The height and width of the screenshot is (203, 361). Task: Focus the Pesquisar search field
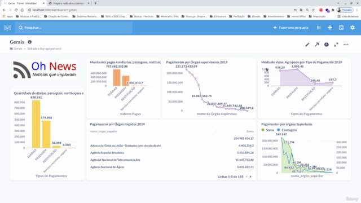click(74, 28)
